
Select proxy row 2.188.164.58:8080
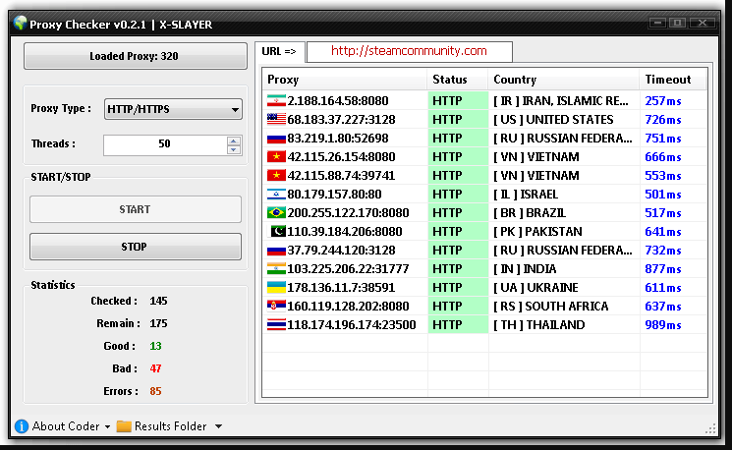click(x=484, y=101)
